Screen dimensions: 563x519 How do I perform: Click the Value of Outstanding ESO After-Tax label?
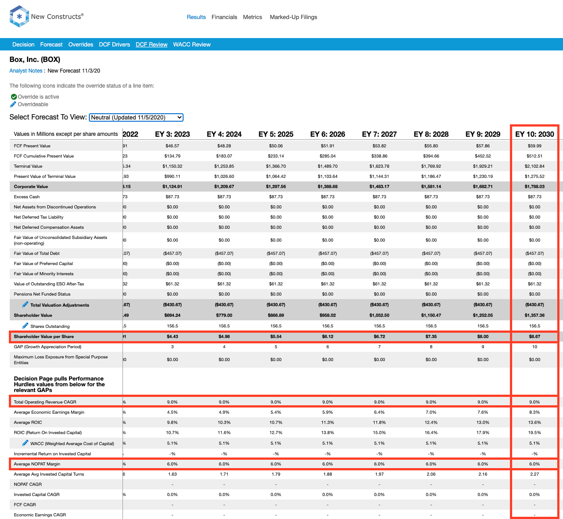click(x=49, y=284)
